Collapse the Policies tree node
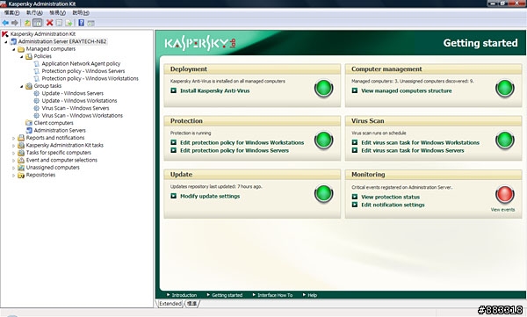Image resolution: width=527 pixels, height=317 pixels. point(22,57)
